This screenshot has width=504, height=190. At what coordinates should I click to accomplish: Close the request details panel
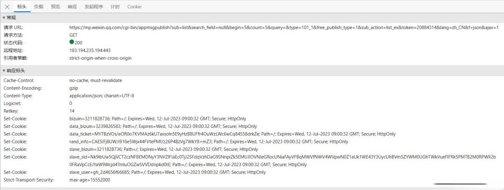7,7
